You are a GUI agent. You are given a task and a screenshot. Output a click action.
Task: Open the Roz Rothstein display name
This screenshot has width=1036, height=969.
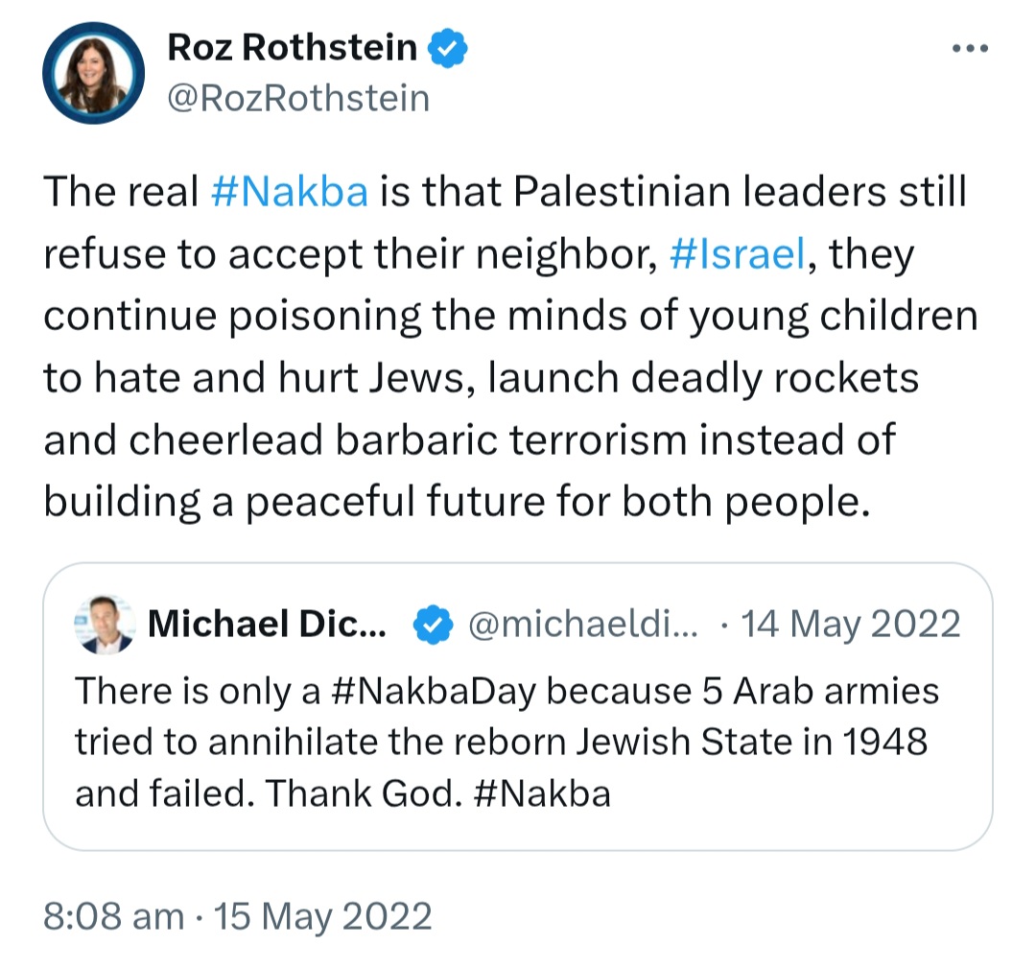click(292, 48)
